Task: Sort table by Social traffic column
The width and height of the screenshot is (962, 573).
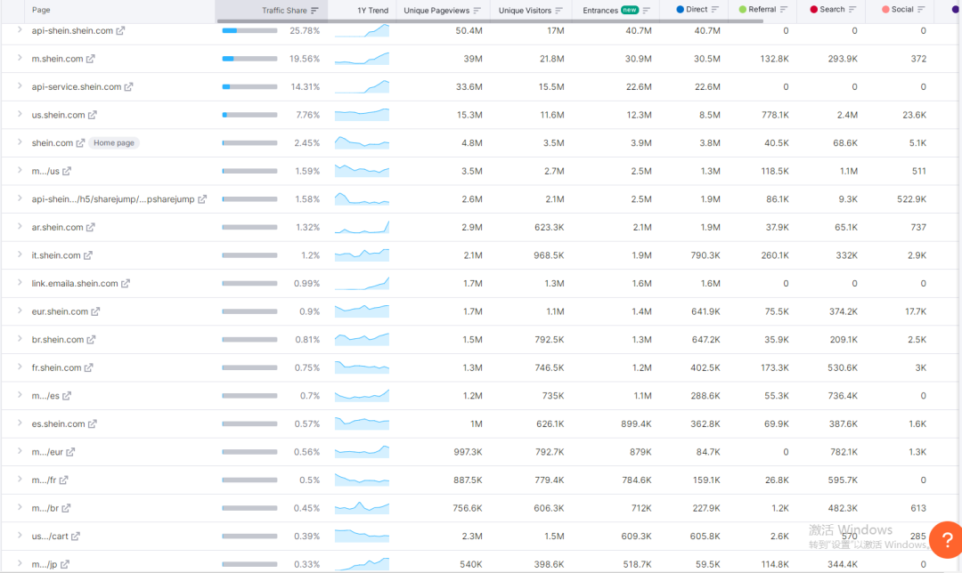Action: [921, 9]
